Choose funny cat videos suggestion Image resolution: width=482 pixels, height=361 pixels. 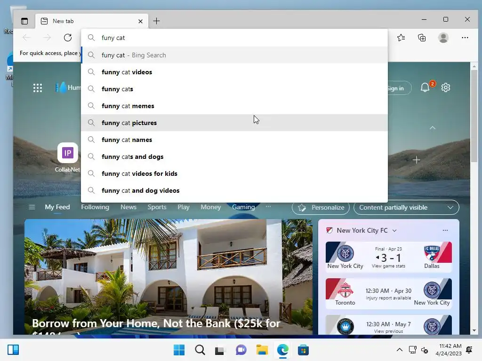coord(234,72)
